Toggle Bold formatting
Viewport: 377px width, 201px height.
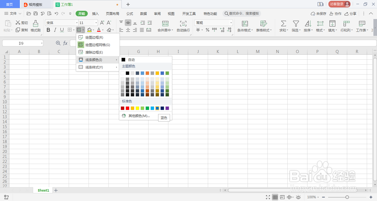(48, 30)
